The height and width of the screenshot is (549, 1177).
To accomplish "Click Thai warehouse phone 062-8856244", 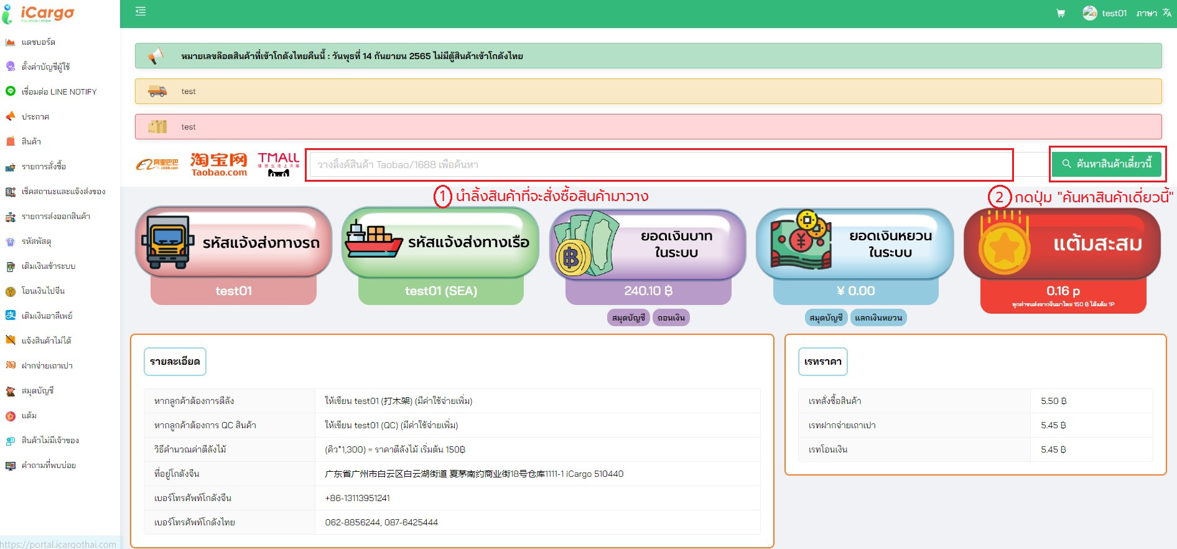I will pos(352,522).
